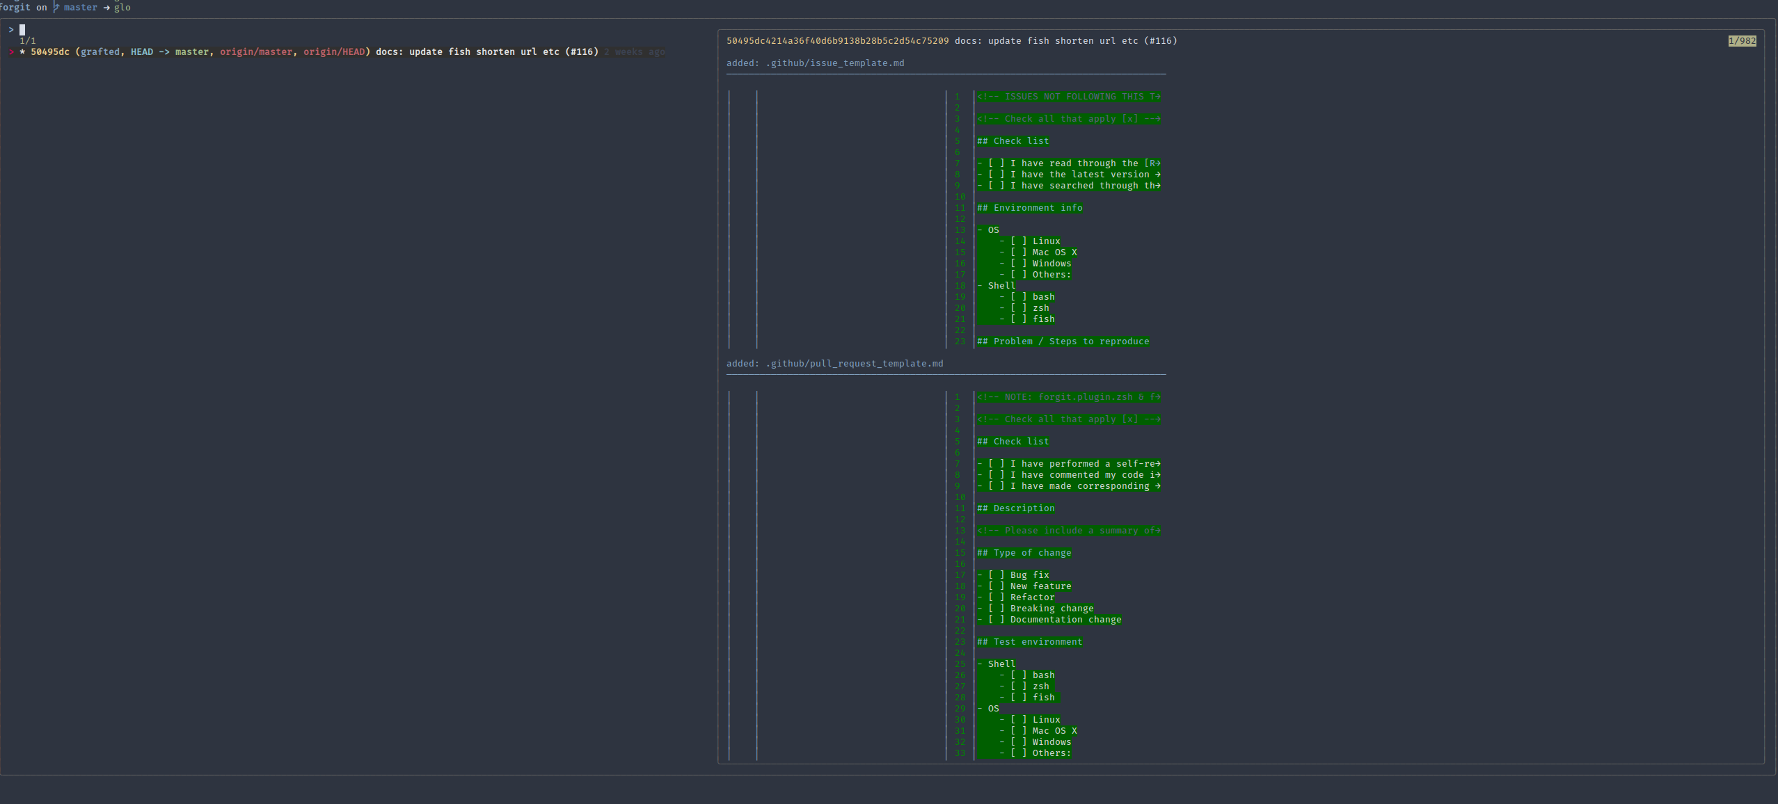The image size is (1778, 804).
Task: Click the 1/982 preview scroll indicator
Action: (x=1742, y=40)
